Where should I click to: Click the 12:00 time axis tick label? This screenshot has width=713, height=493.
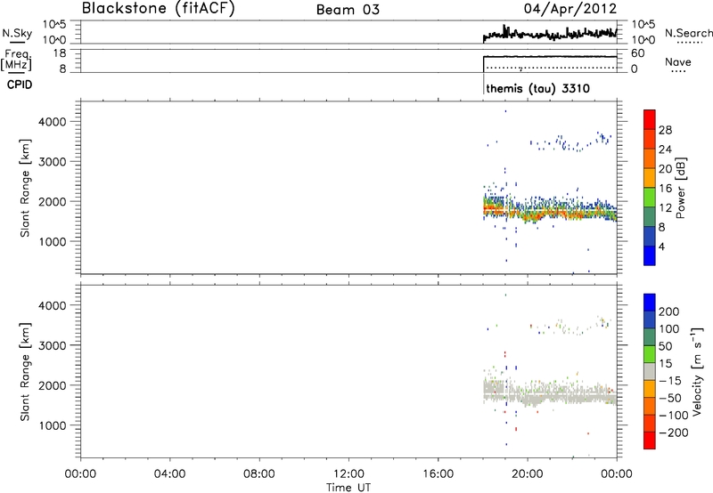pyautogui.click(x=348, y=474)
